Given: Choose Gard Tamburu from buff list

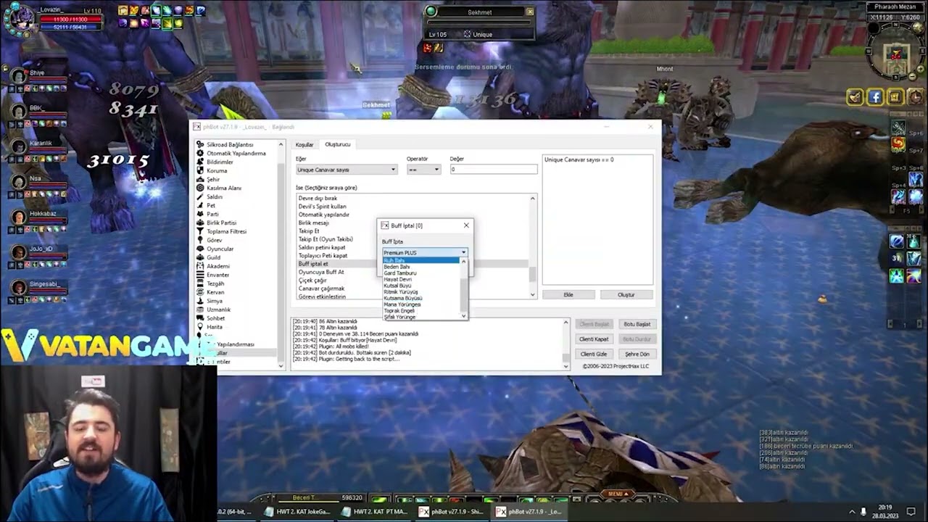Looking at the screenshot, I should point(421,273).
